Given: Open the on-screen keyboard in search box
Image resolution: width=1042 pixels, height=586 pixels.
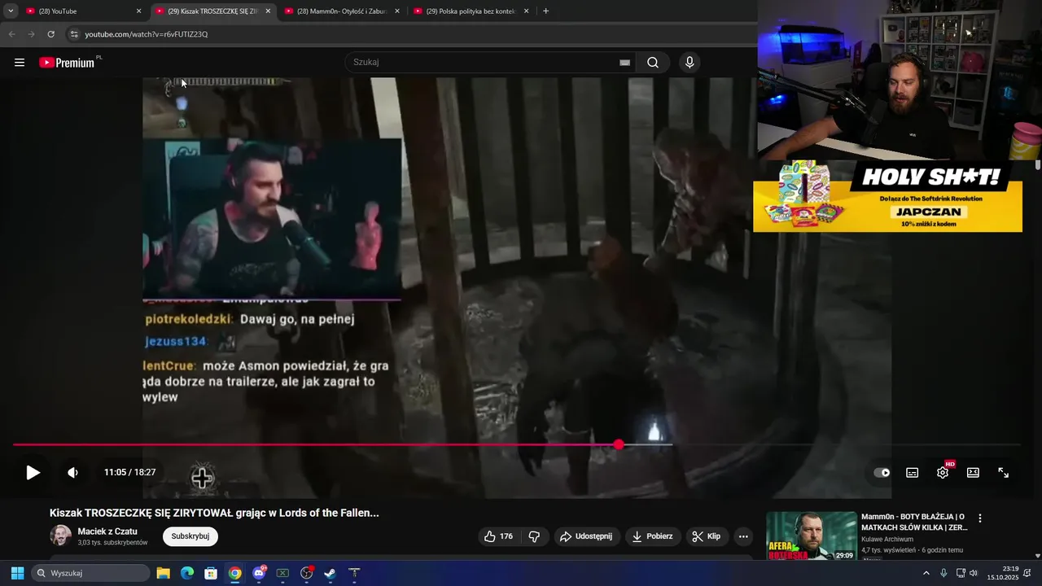Looking at the screenshot, I should (x=624, y=63).
